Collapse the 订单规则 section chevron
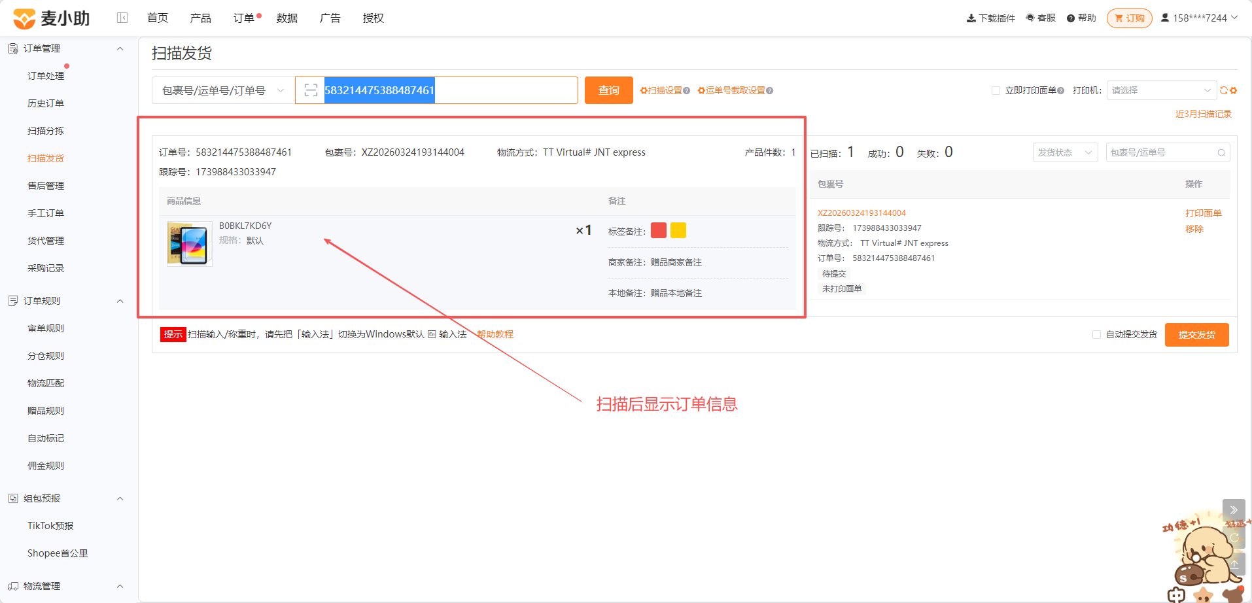 (x=120, y=301)
